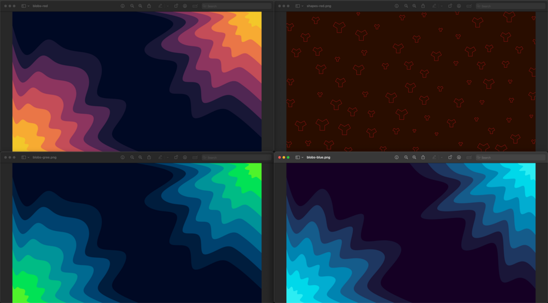Rotate the blobs-gree.png image
548x303 pixels.
(176, 157)
